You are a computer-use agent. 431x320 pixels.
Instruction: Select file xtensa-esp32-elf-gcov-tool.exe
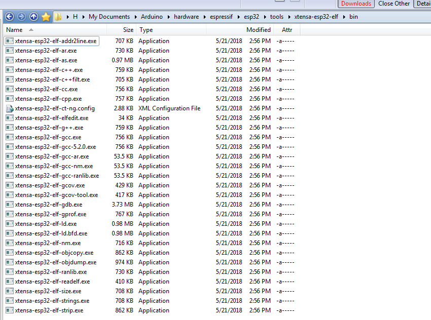pyautogui.click(x=56, y=195)
